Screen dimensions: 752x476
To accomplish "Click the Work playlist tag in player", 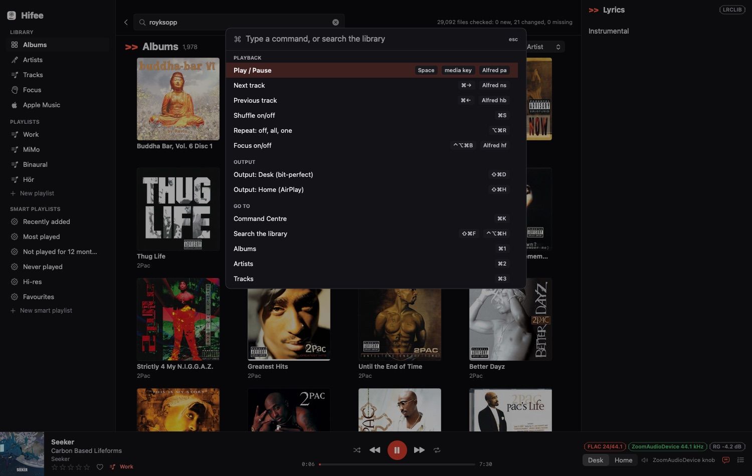I will pyautogui.click(x=122, y=467).
